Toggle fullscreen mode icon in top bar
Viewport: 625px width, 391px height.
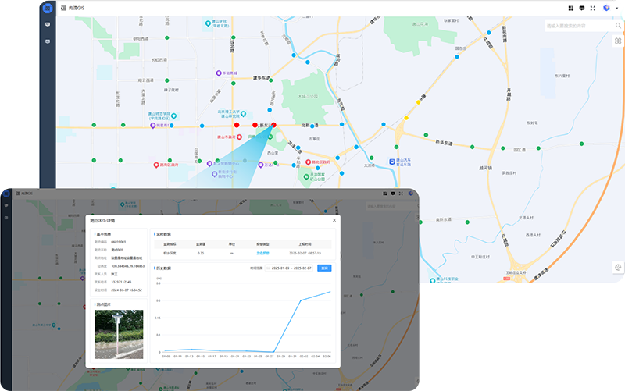click(x=593, y=8)
